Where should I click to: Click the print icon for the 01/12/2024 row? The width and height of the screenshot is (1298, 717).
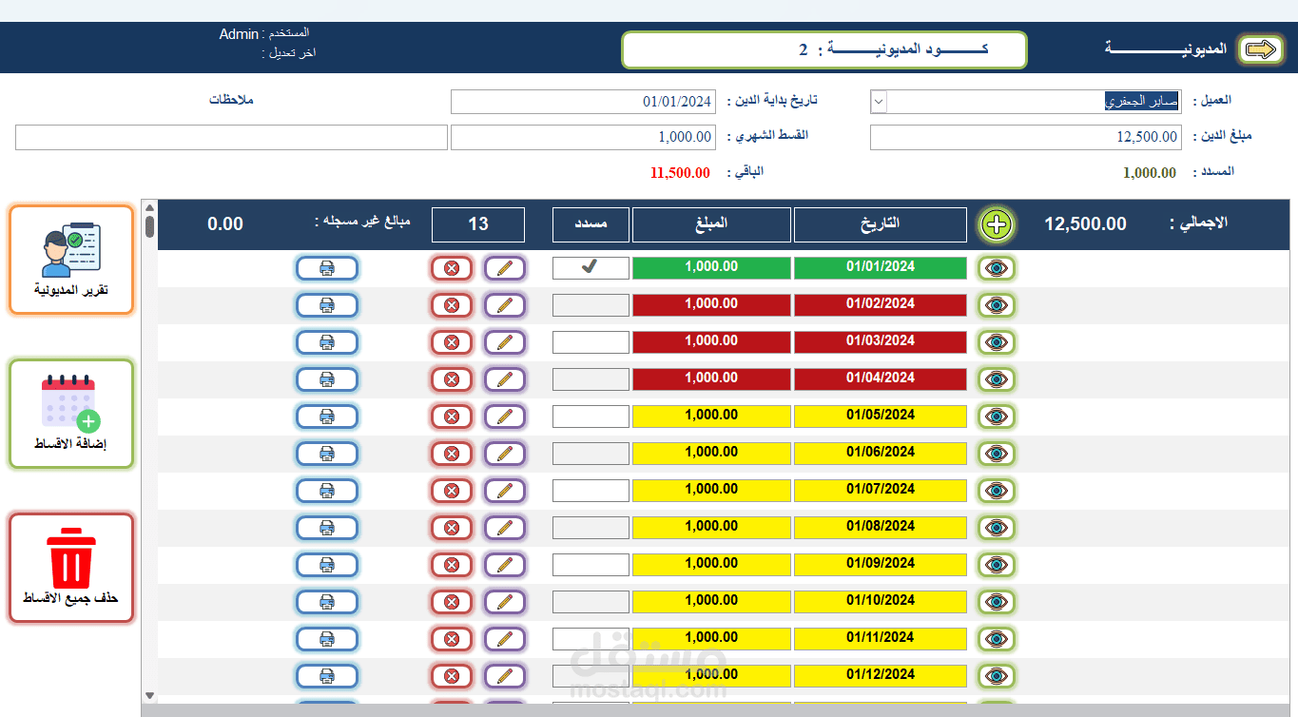[x=327, y=675]
